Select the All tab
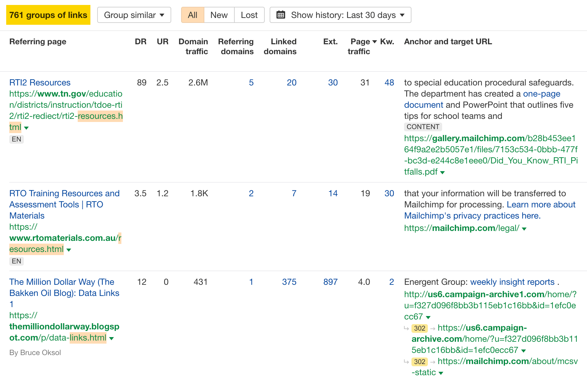Screen dimensions: 587x382 192,15
